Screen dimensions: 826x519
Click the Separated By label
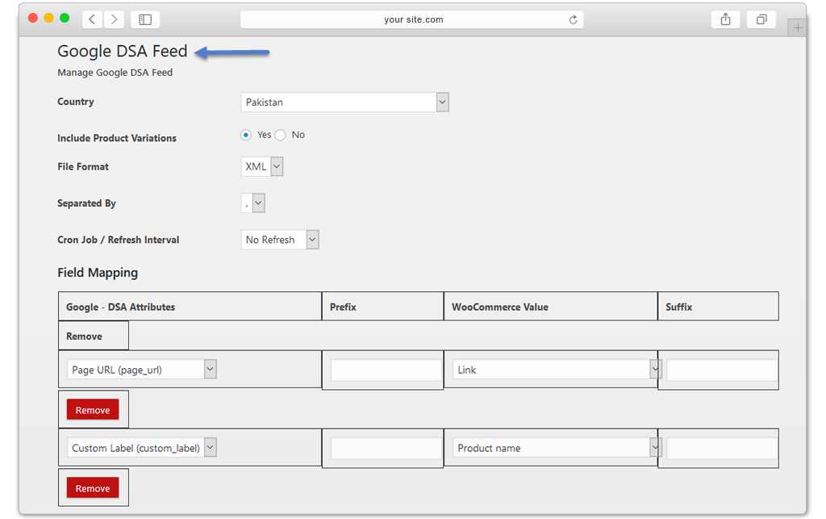86,203
